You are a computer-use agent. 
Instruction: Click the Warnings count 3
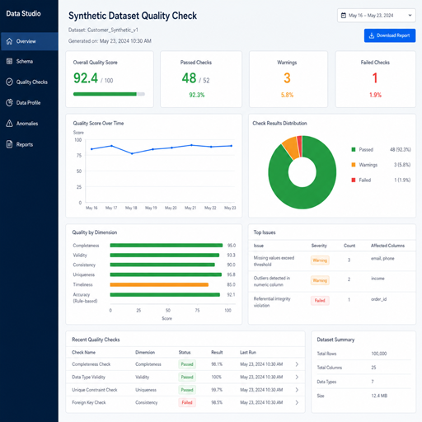(287, 78)
